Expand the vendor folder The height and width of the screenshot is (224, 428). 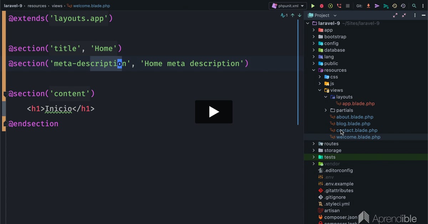pyautogui.click(x=314, y=164)
